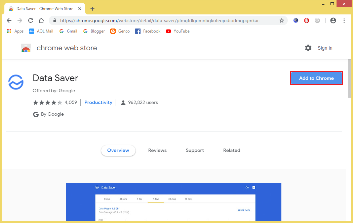Switch to the Support tab
Viewport: 353px width, 223px height.
pos(195,151)
